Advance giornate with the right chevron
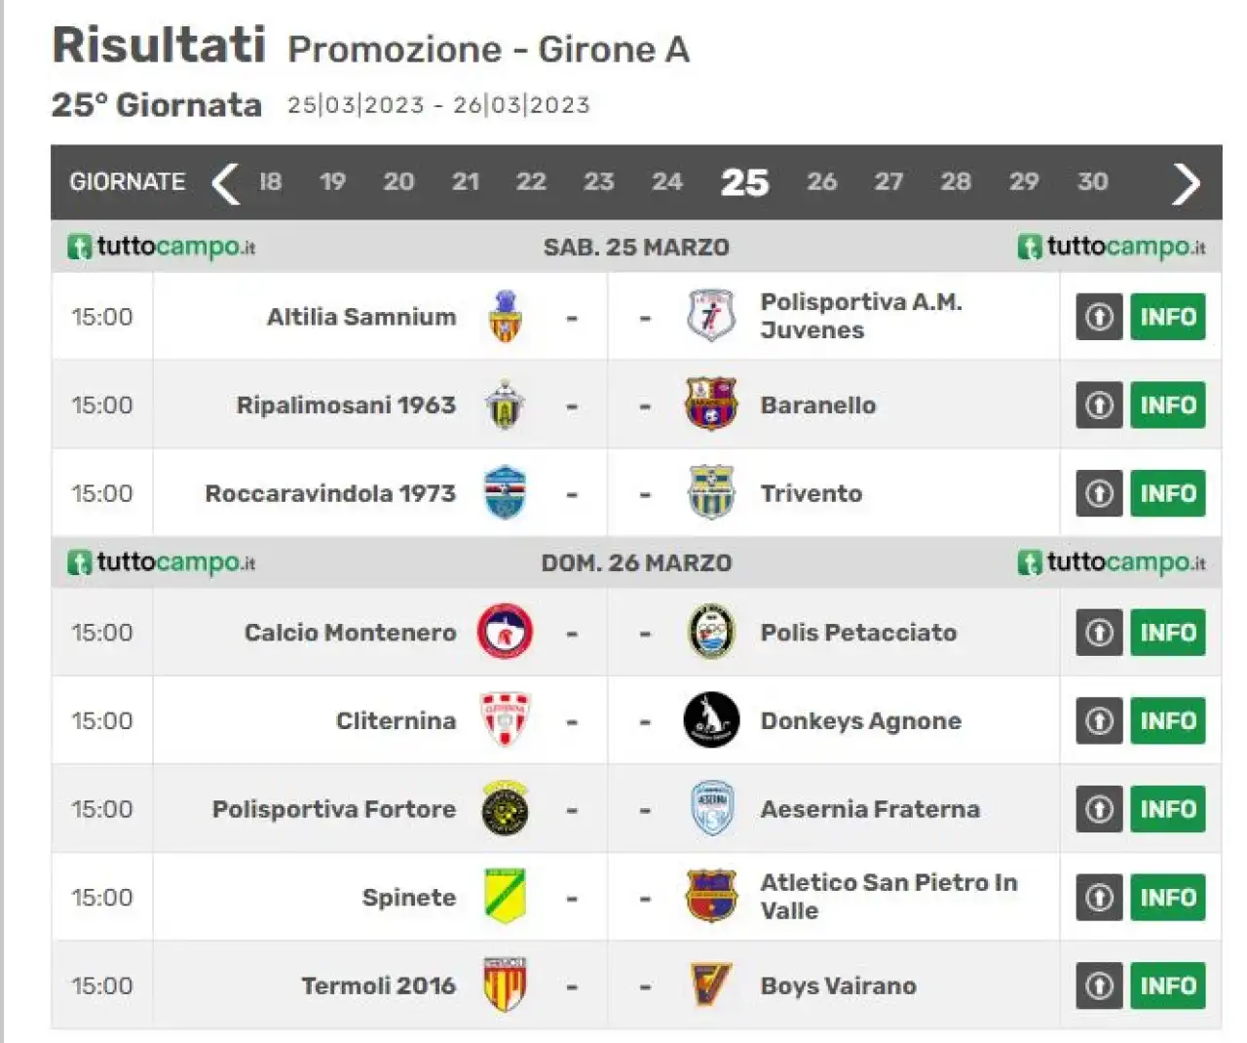The image size is (1247, 1043). (1186, 183)
